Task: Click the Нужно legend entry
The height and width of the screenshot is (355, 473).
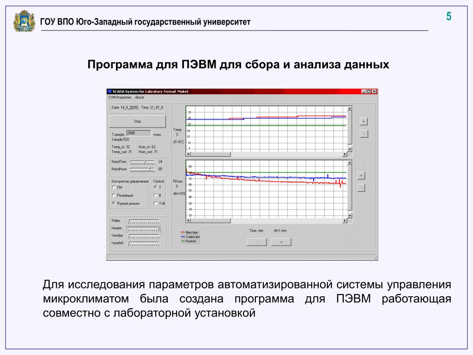Action: point(188,241)
